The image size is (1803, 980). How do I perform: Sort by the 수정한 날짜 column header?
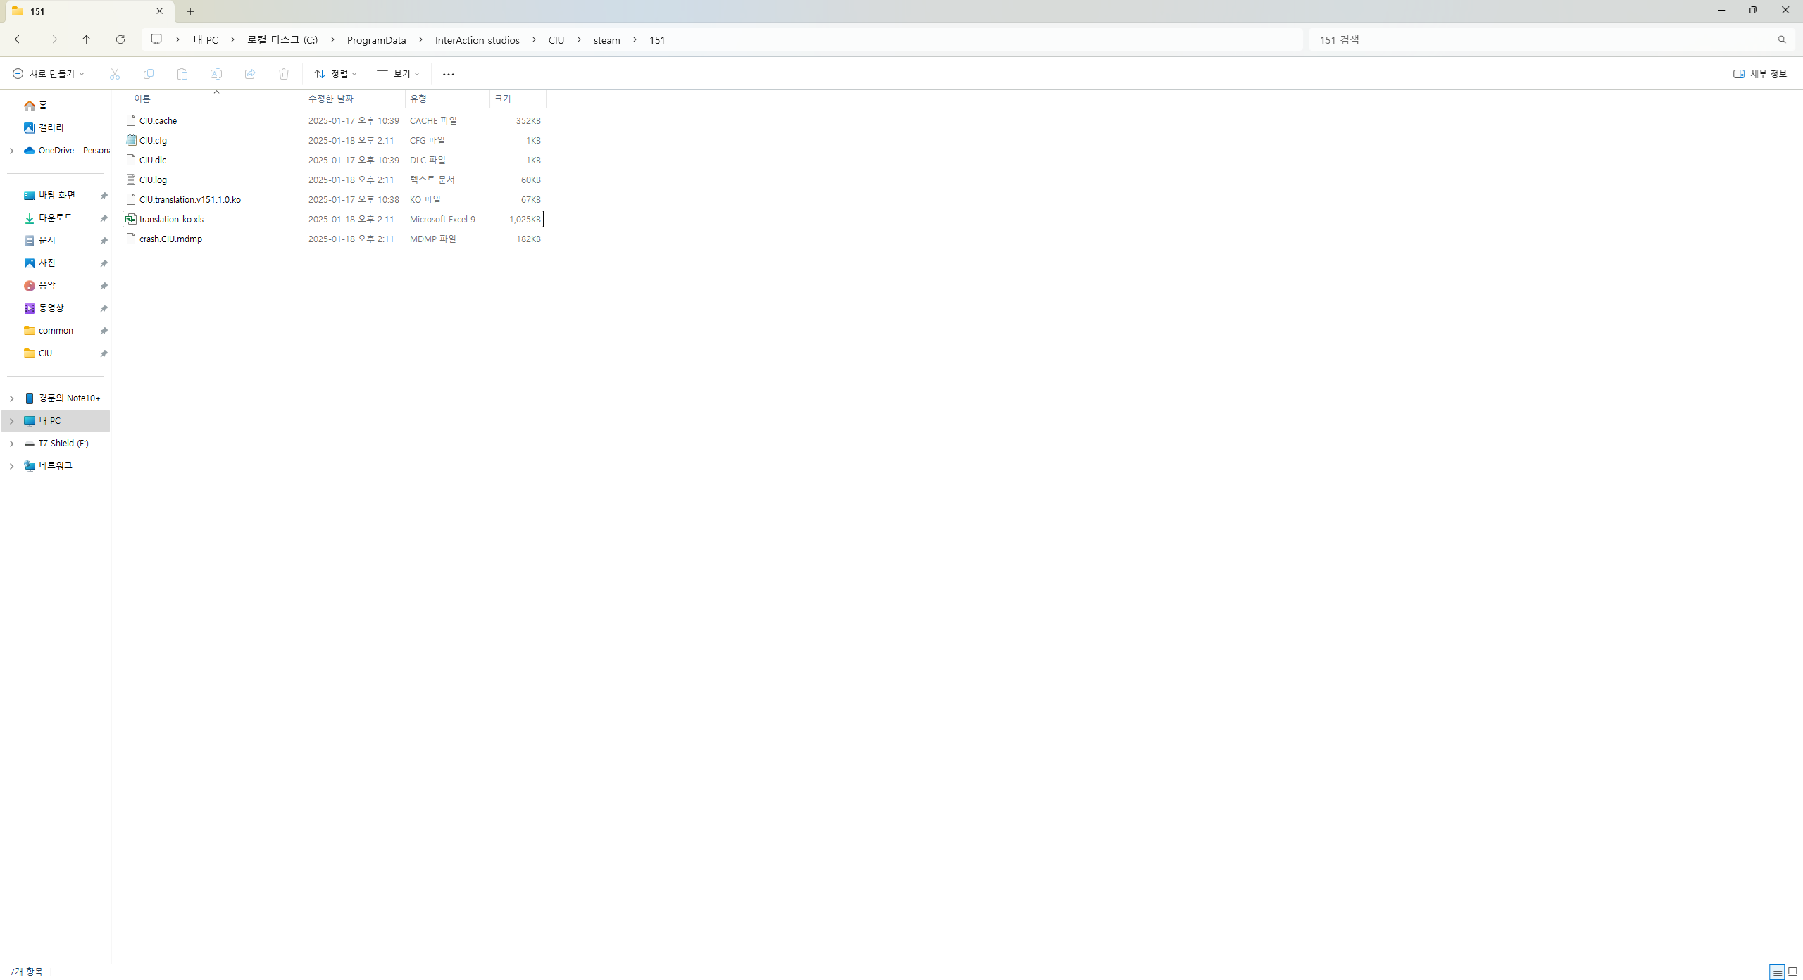(331, 99)
